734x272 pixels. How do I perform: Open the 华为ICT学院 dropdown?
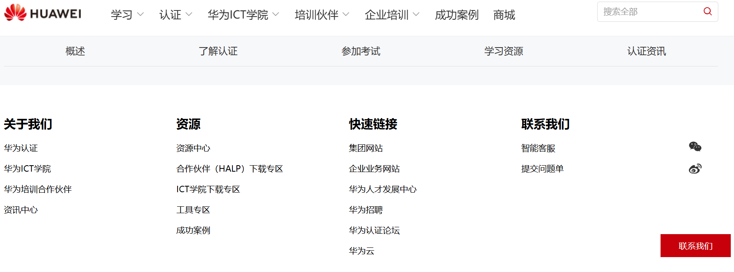(243, 15)
